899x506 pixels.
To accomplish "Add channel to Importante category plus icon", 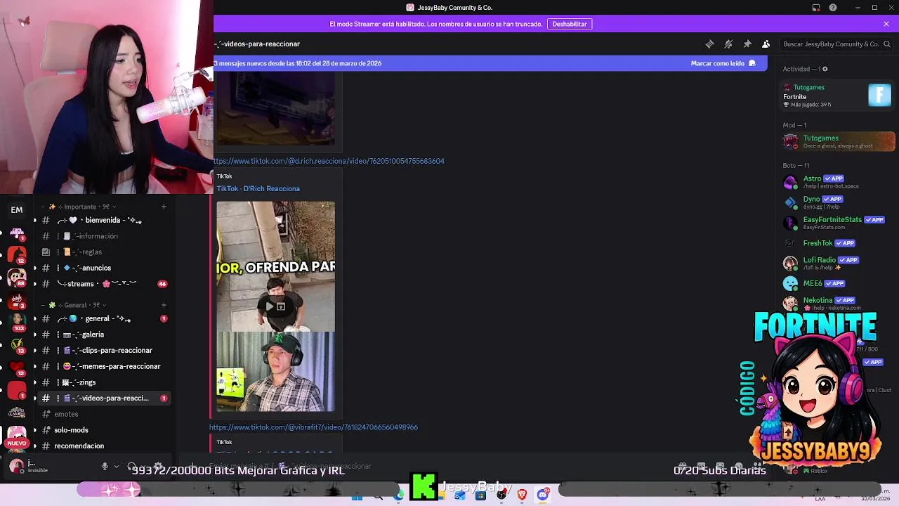I will (x=164, y=207).
